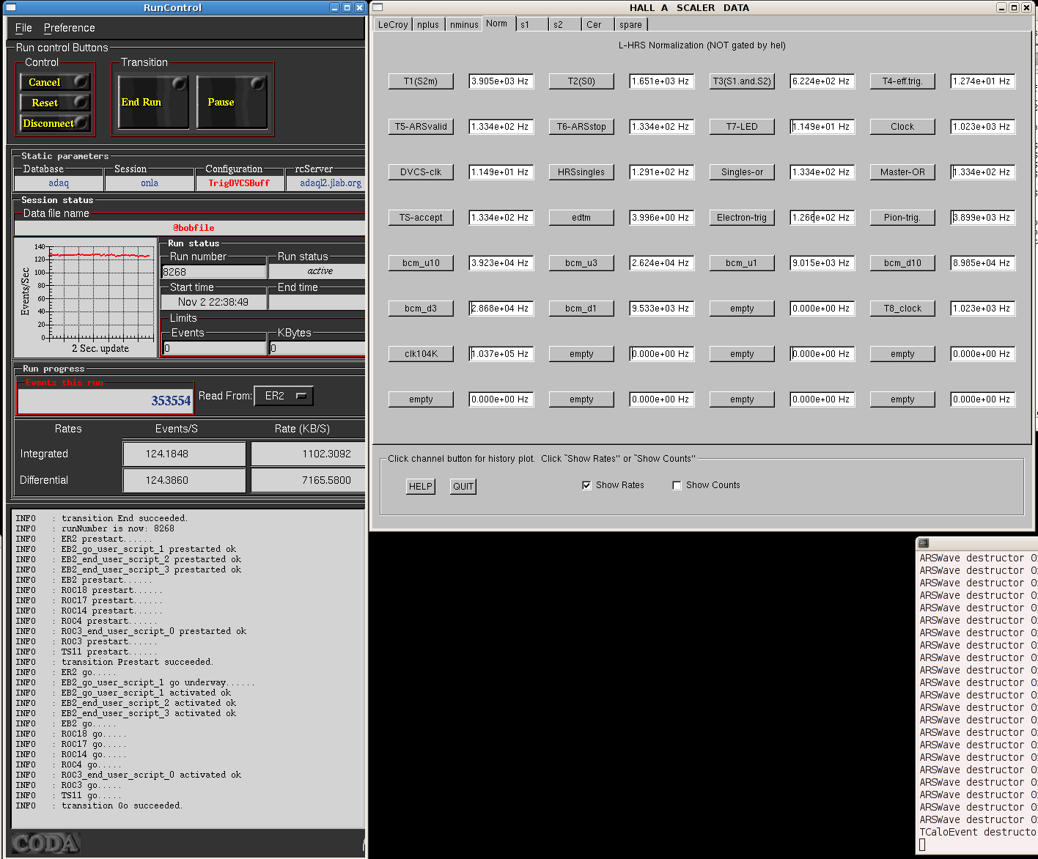This screenshot has height=859, width=1038.
Task: Open the HALL A SCALER DATA window menu icon
Action: tap(377, 7)
